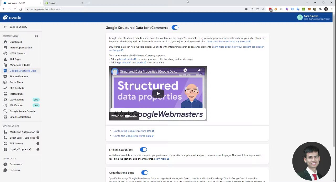This screenshot has width=336, height=182.
Task: Click the browser bookmark star icon
Action: tap(263, 9)
